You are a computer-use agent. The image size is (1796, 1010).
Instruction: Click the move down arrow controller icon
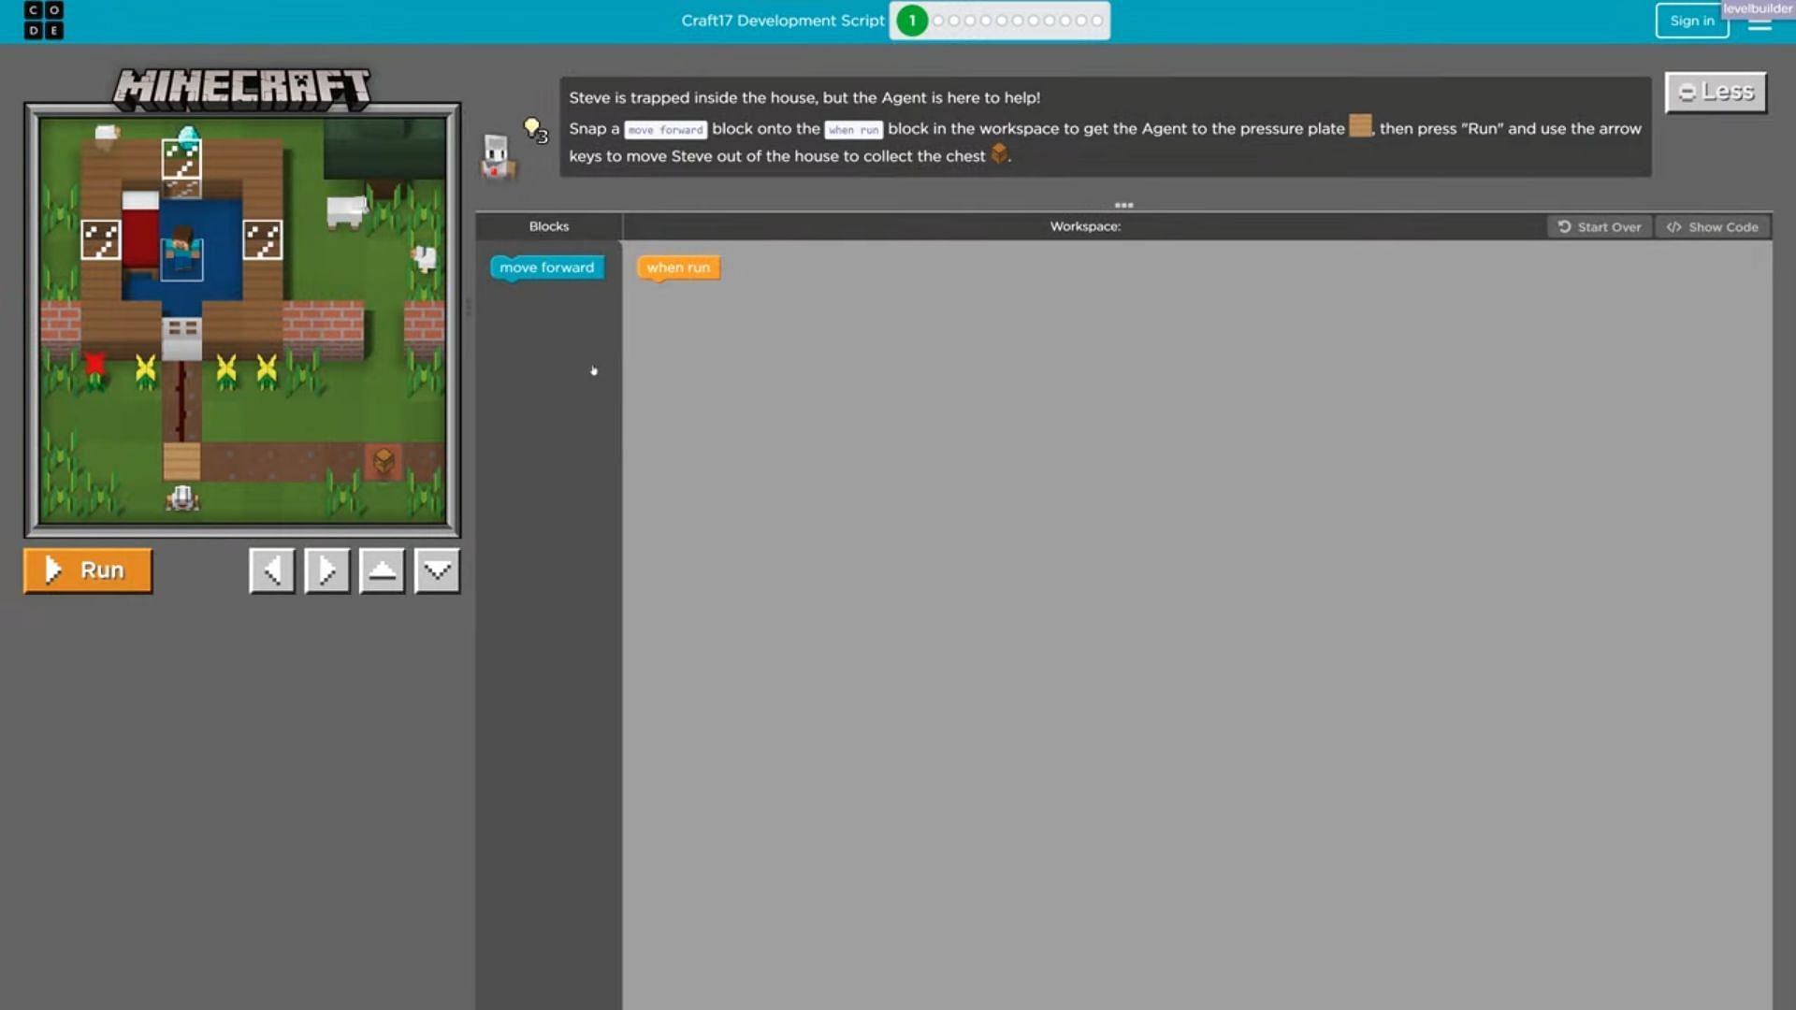[437, 569]
